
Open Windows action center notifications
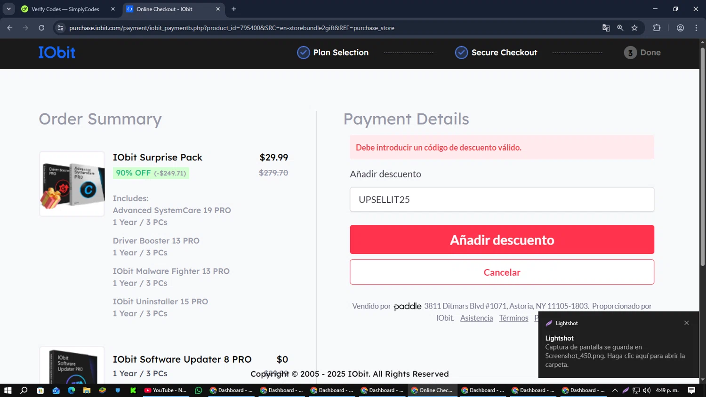691,390
